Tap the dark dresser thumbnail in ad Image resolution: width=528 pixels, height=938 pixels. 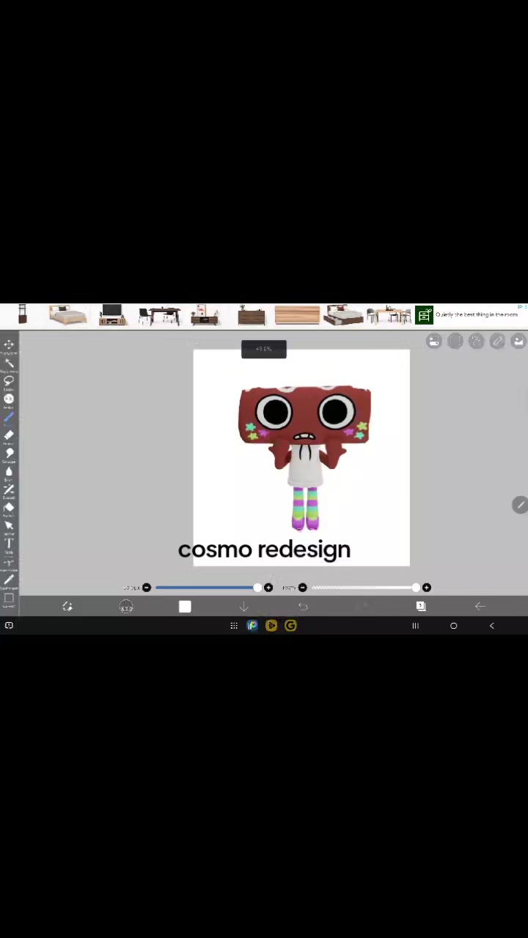pyautogui.click(x=252, y=317)
